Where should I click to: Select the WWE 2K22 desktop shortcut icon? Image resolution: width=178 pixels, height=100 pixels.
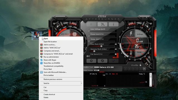coord(37,36)
